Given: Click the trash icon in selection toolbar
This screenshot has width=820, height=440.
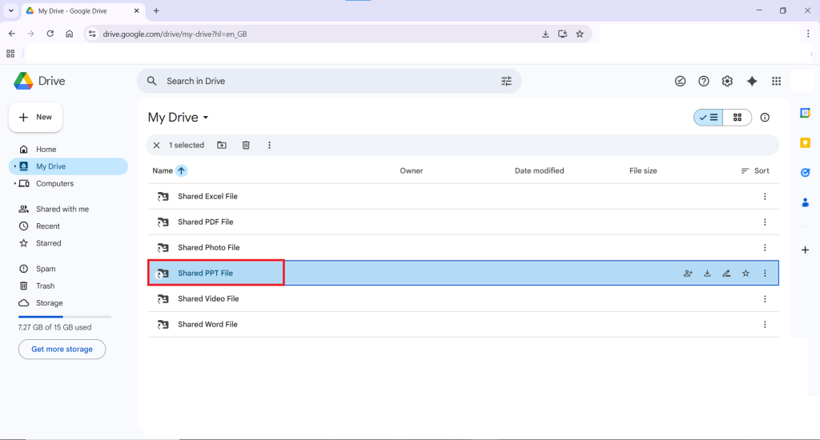Looking at the screenshot, I should pyautogui.click(x=246, y=146).
